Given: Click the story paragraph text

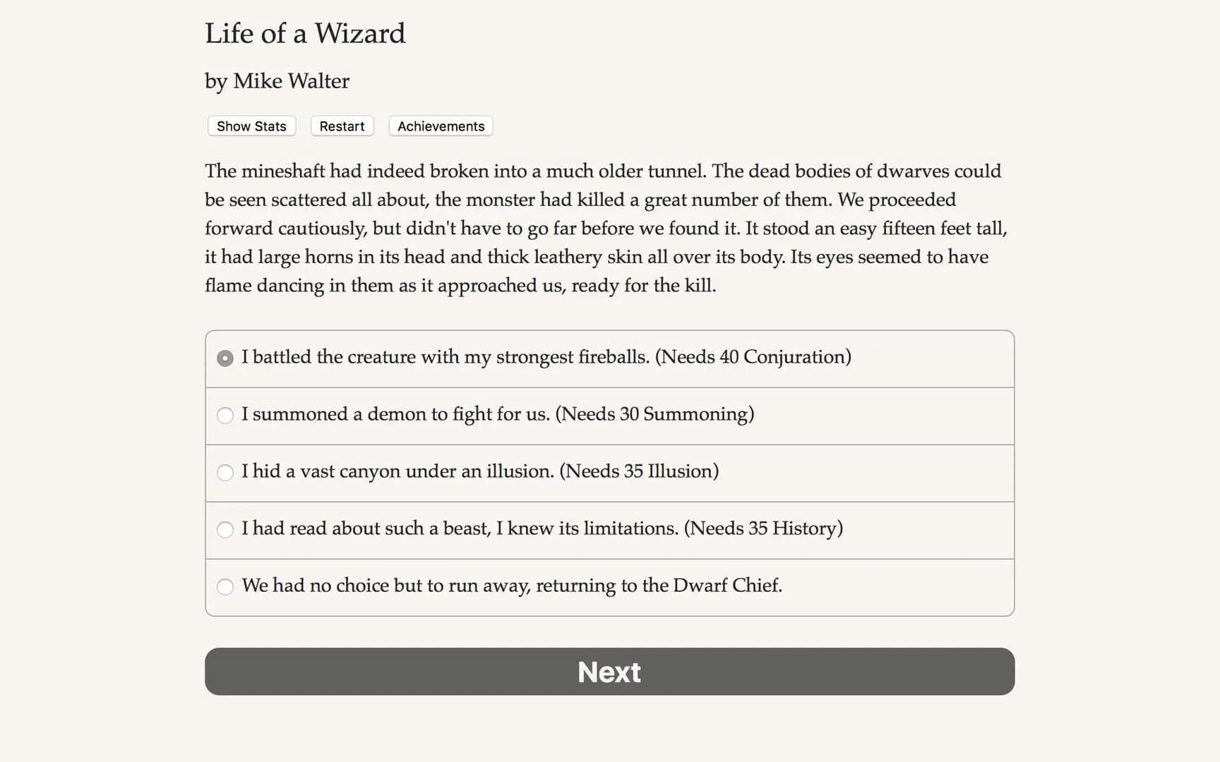Looking at the screenshot, I should (x=607, y=228).
